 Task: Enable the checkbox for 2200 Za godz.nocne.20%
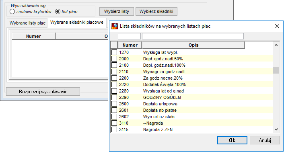[114, 78]
